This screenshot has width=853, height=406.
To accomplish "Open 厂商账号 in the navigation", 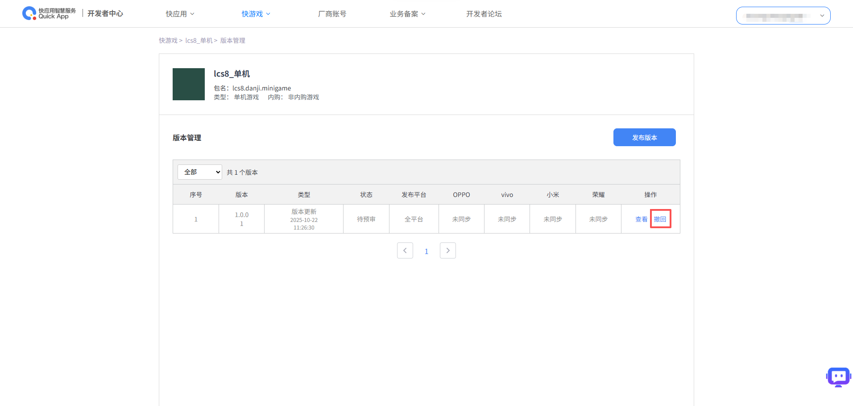I will tap(332, 14).
